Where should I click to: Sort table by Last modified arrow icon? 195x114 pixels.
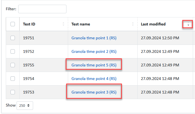(x=188, y=24)
